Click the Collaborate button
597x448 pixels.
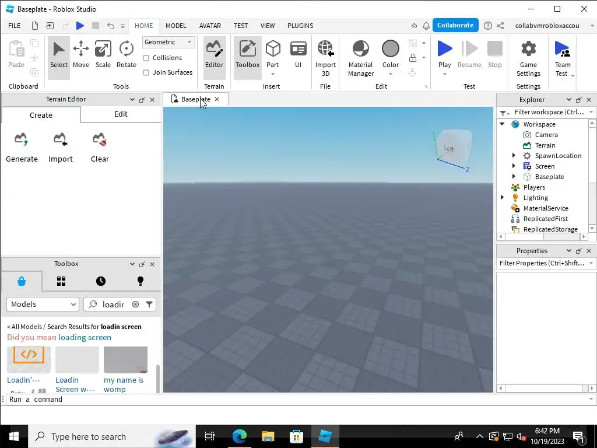point(455,25)
